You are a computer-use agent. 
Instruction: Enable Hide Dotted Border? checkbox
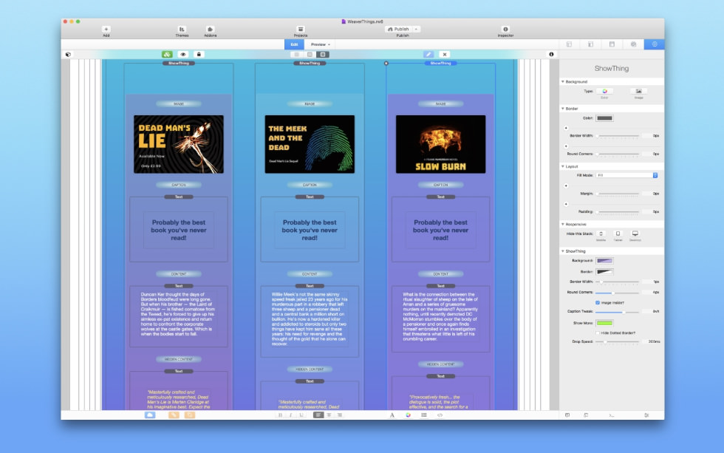[x=598, y=333]
